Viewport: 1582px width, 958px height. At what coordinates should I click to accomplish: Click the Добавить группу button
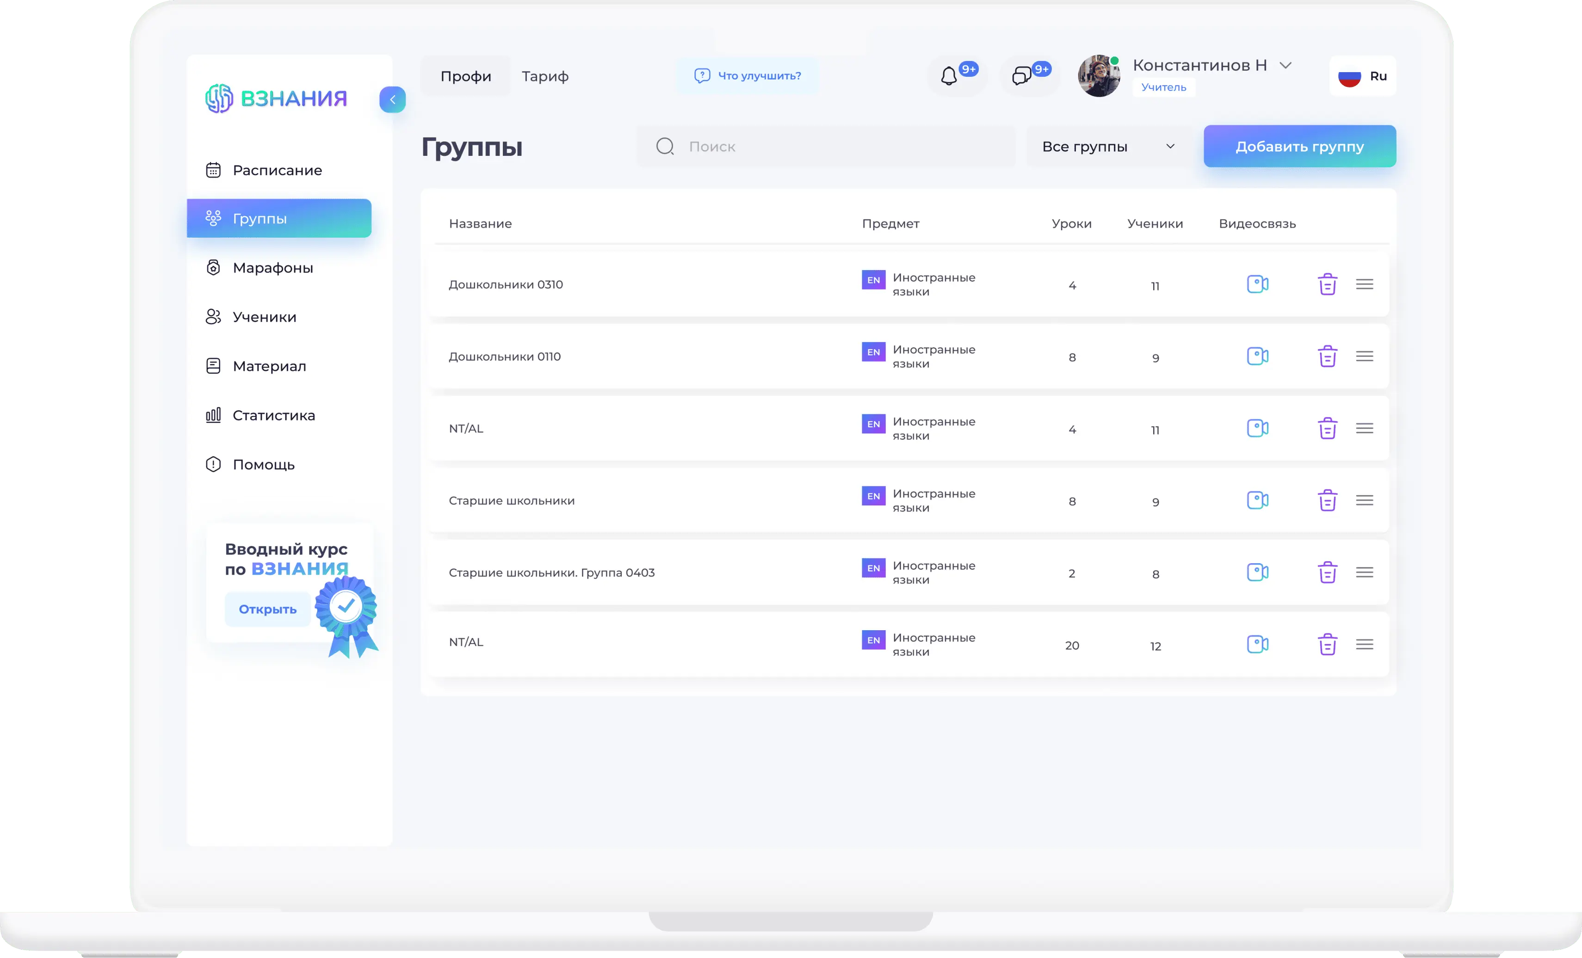(1299, 147)
